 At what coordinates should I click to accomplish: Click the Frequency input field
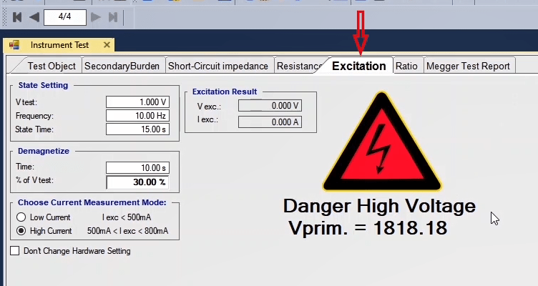click(x=137, y=116)
